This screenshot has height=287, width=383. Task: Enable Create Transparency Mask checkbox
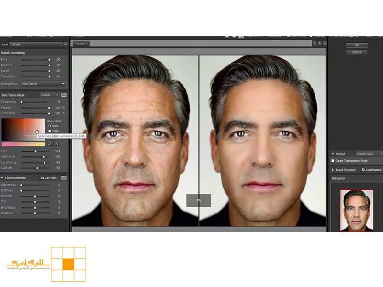click(x=333, y=161)
